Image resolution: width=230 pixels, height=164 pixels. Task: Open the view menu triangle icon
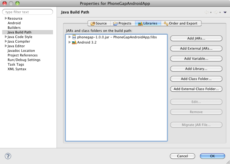coord(225,13)
